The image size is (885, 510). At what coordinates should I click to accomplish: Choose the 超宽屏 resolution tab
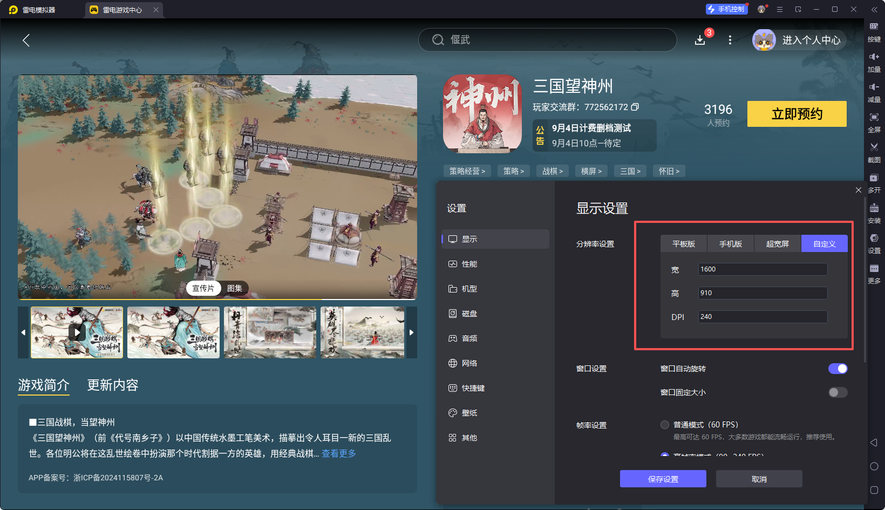778,244
